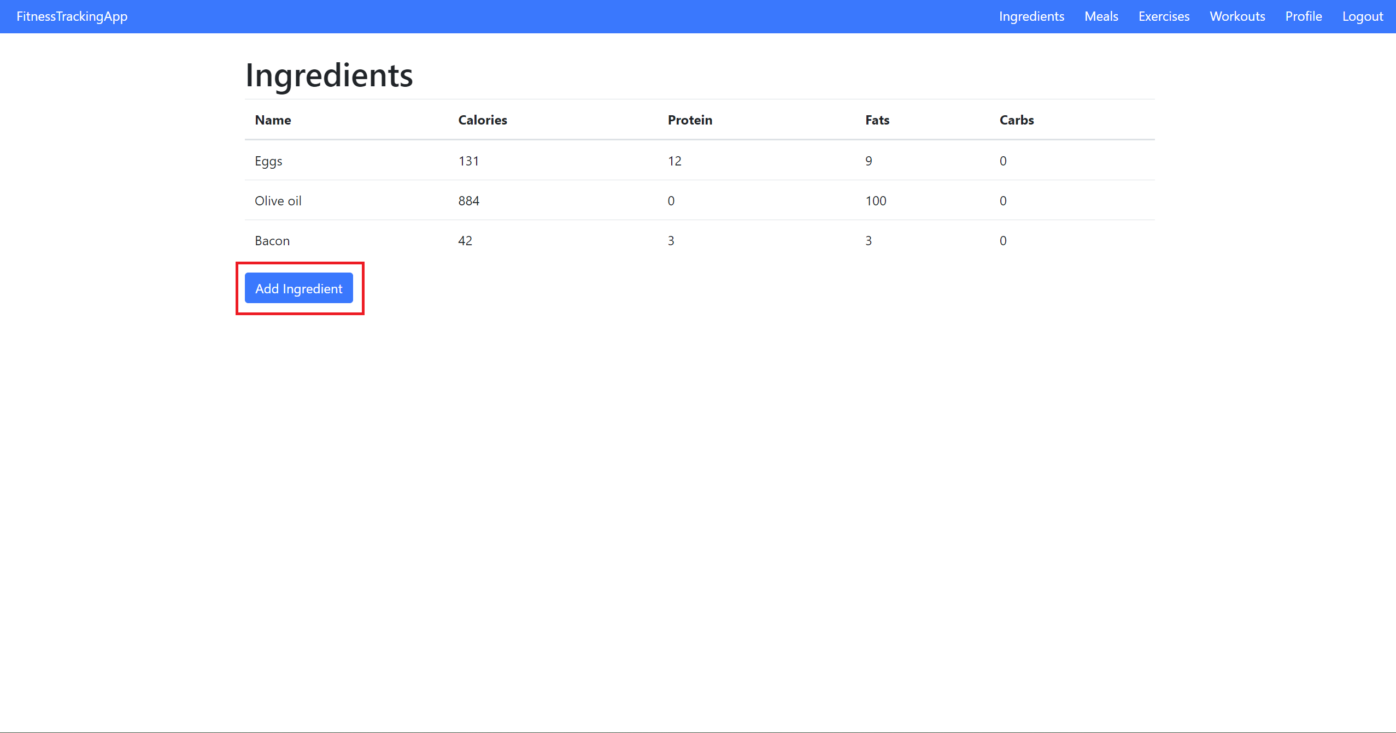Image resolution: width=1396 pixels, height=733 pixels.
Task: Open the Exercises nav link
Action: click(1164, 16)
